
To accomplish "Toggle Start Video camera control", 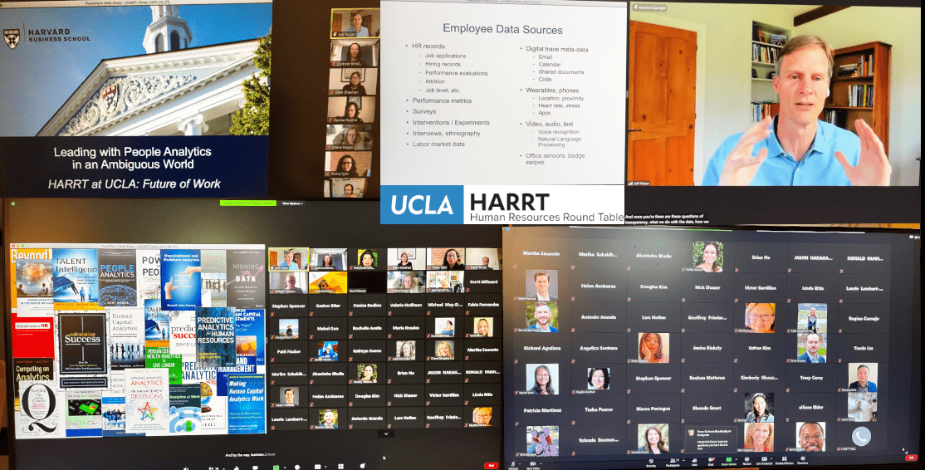I will click(533, 465).
